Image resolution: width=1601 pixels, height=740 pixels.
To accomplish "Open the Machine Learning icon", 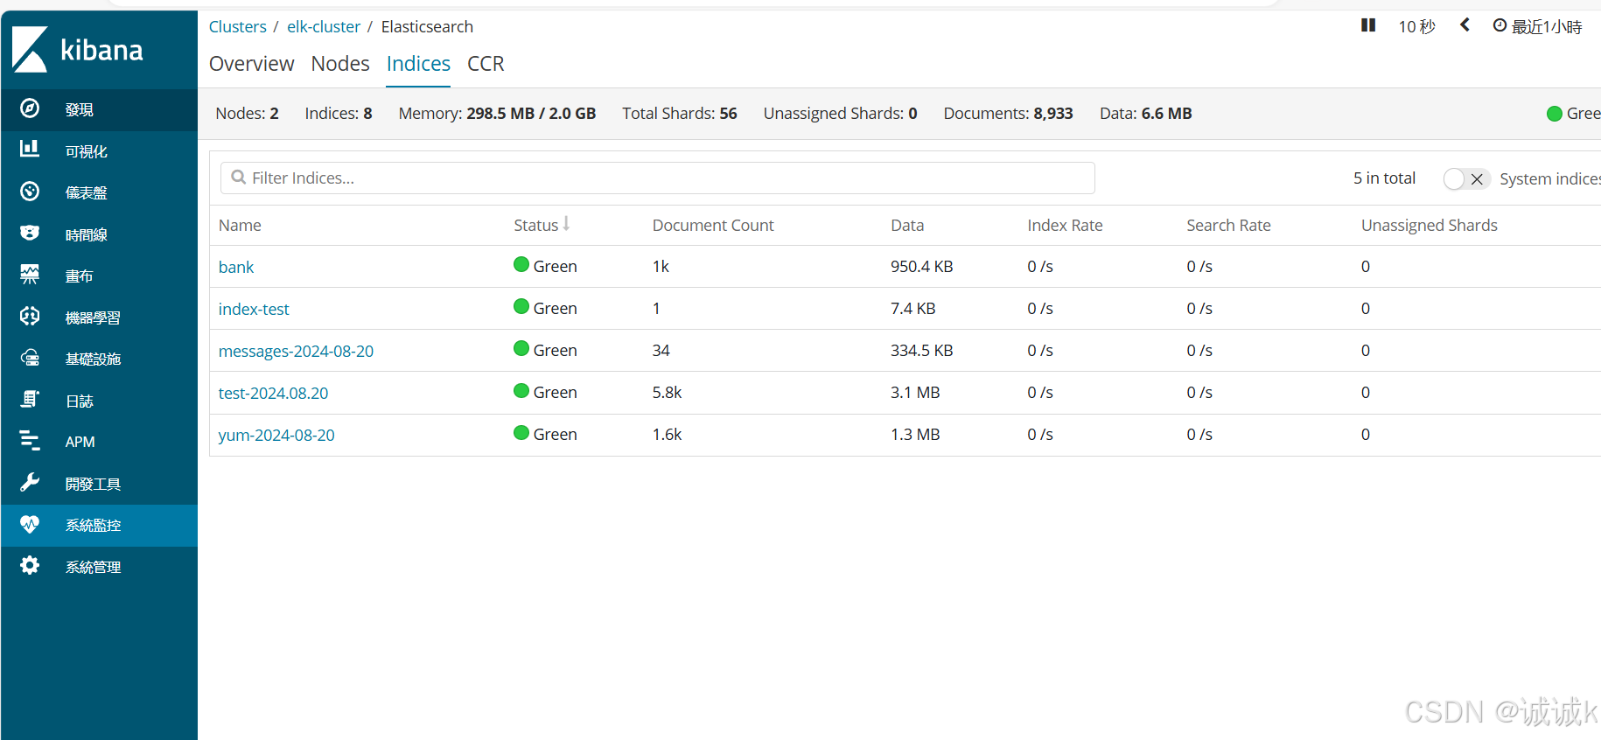I will point(30,316).
